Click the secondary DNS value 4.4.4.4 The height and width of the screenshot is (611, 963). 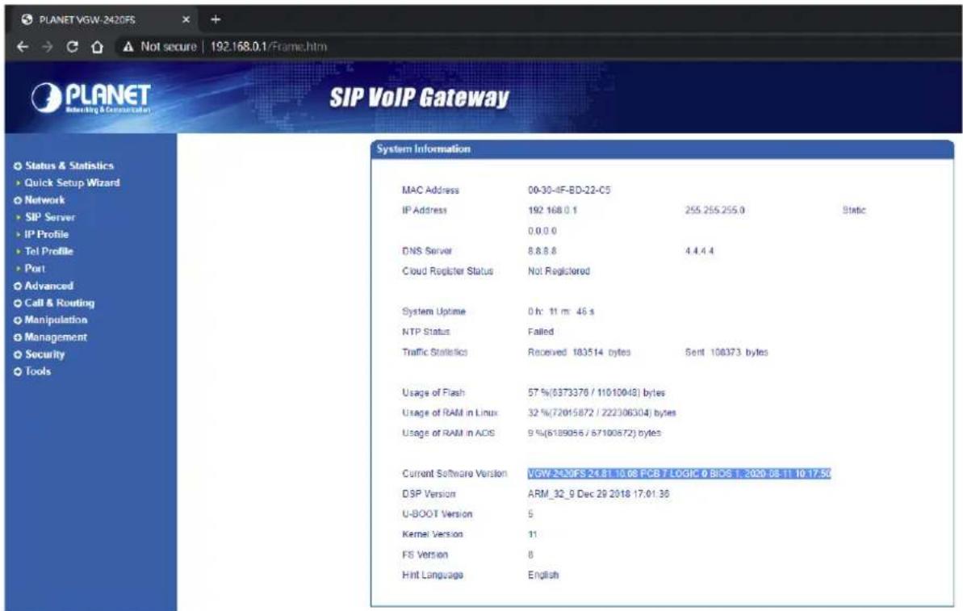(700, 251)
